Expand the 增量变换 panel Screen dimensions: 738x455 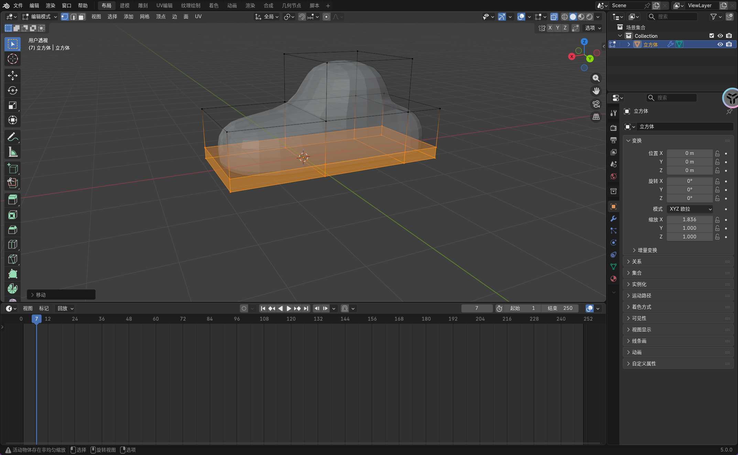[647, 250]
